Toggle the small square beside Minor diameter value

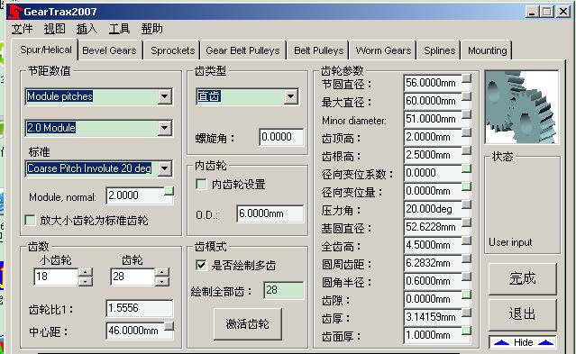tap(467, 114)
